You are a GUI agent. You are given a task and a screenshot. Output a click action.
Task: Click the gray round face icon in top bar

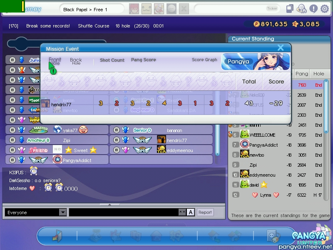[171, 9]
